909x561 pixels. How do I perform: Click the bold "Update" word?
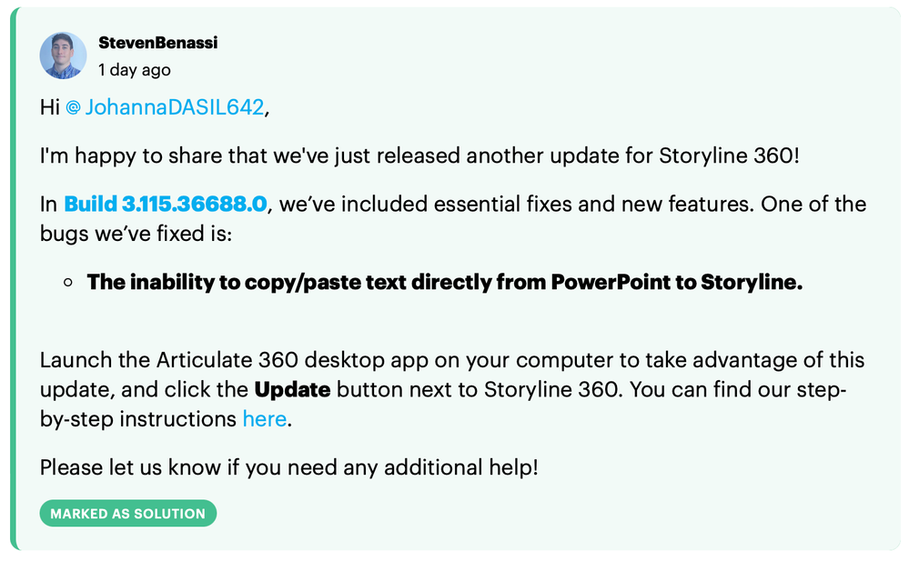coord(292,390)
